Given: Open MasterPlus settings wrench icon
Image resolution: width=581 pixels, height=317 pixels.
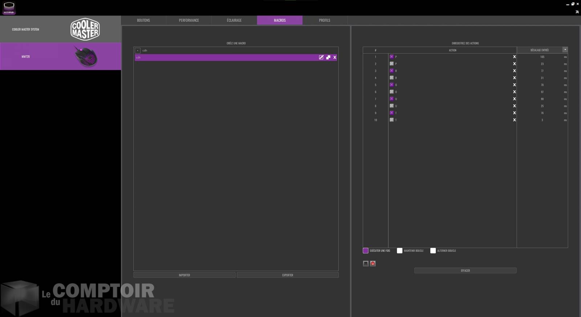Looking at the screenshot, I should pyautogui.click(x=577, y=12).
